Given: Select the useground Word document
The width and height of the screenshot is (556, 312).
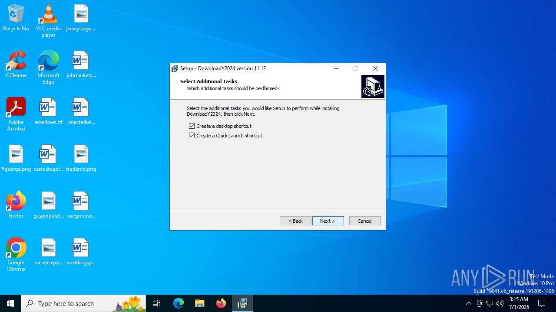Looking at the screenshot, I should 81,205.
